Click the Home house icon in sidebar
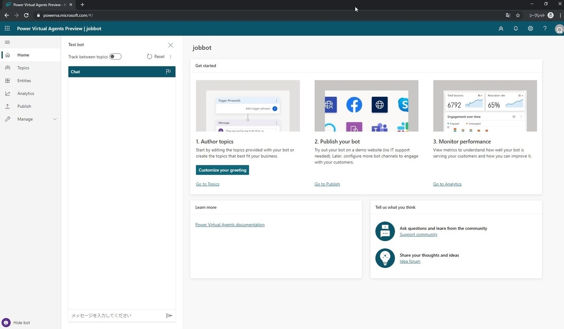Screen dimensions: 564x329 (x=8, y=55)
